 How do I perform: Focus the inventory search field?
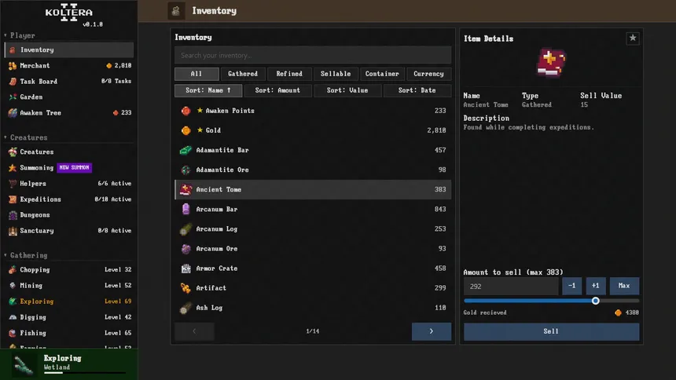tap(313, 55)
